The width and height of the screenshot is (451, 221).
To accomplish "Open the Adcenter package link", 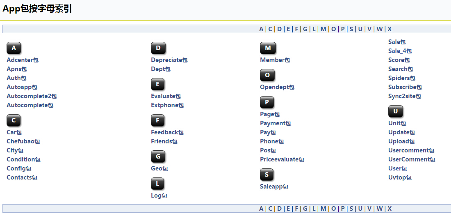I will click(23, 60).
